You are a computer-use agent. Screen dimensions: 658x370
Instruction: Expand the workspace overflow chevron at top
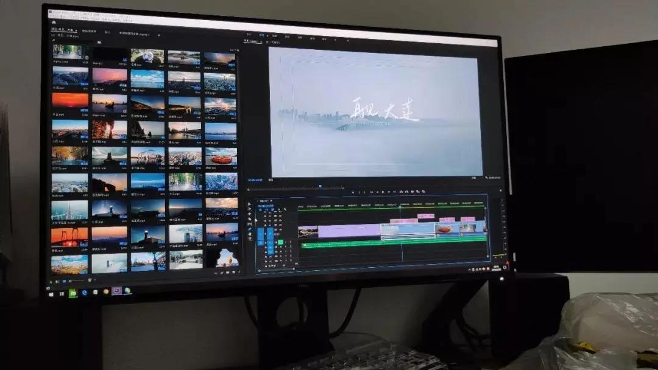click(x=348, y=41)
